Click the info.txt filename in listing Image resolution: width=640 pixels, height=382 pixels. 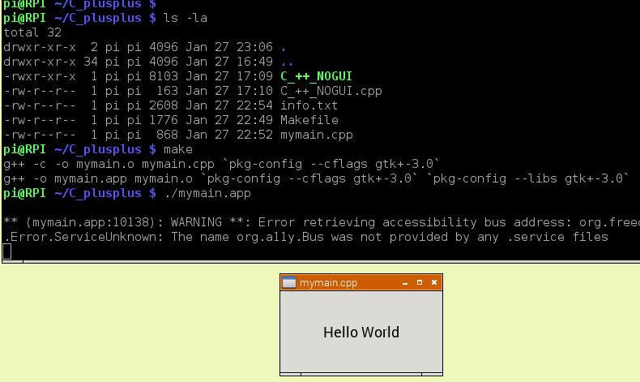tap(309, 105)
